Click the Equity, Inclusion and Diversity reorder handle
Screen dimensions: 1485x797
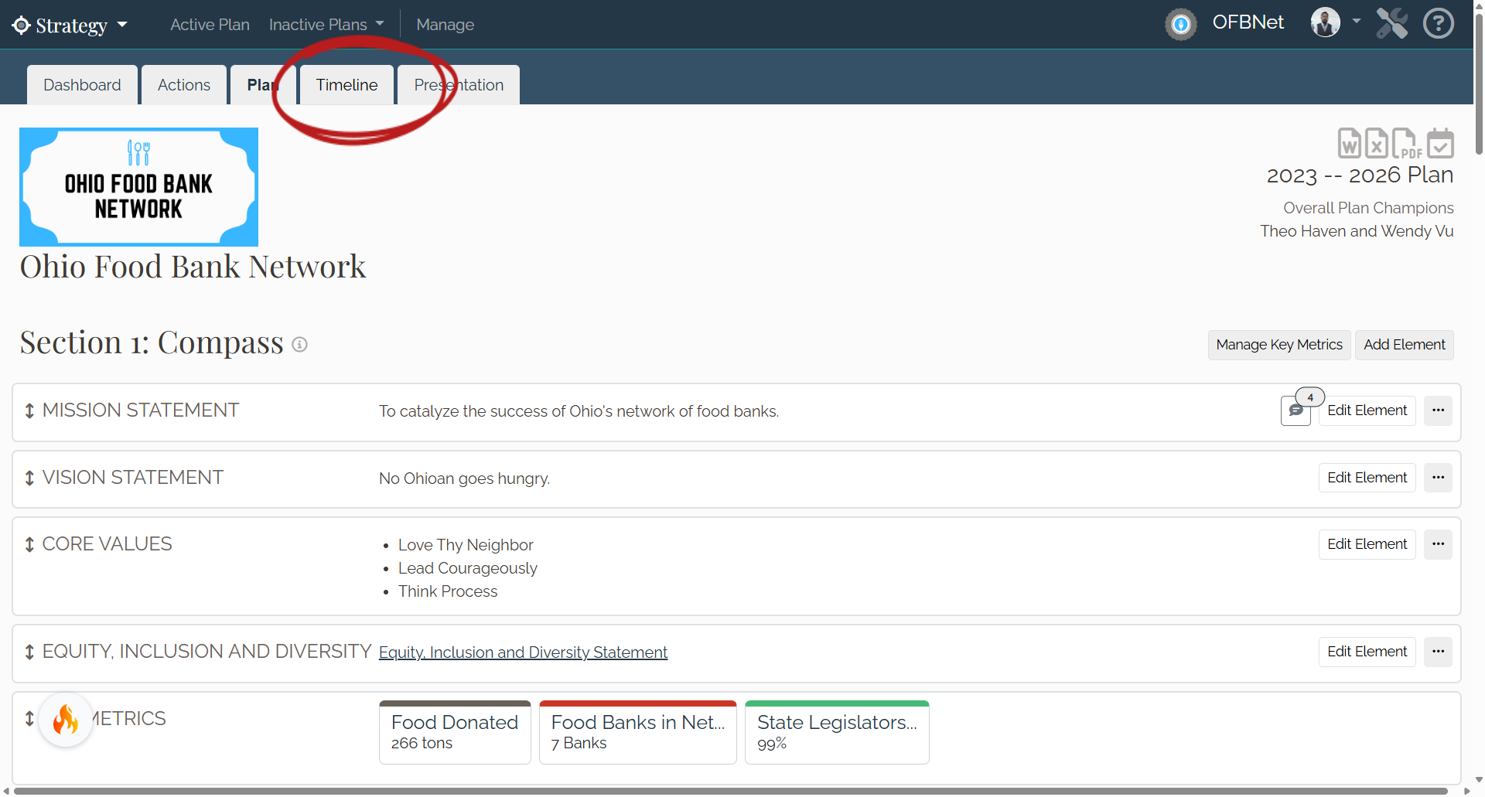(29, 652)
